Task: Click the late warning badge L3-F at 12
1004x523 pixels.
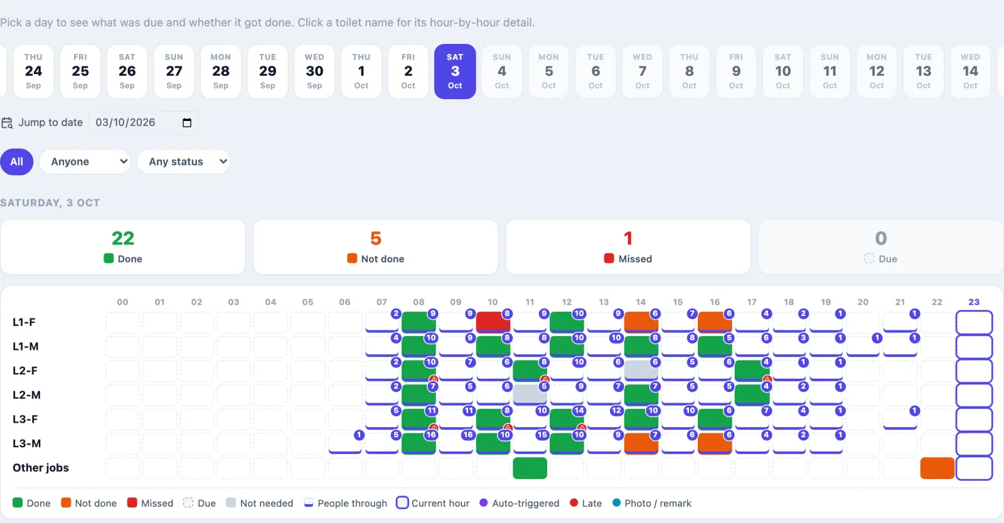Action: [x=582, y=428]
